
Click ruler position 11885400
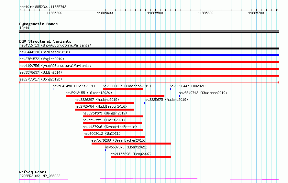[105, 13]
